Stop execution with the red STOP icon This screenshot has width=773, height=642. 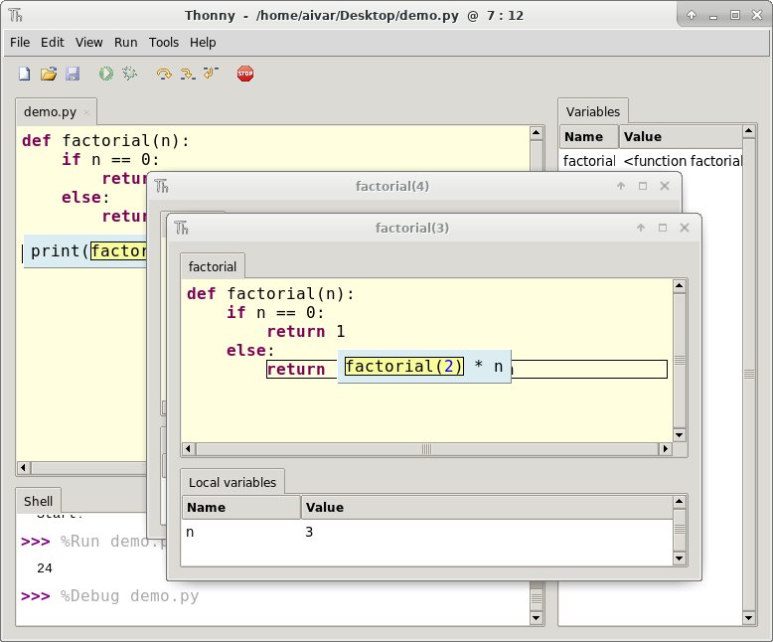[x=245, y=74]
